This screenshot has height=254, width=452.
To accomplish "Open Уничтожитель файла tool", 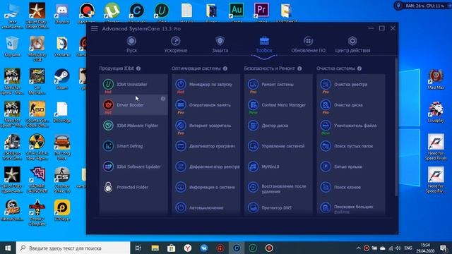I will (x=351, y=126).
